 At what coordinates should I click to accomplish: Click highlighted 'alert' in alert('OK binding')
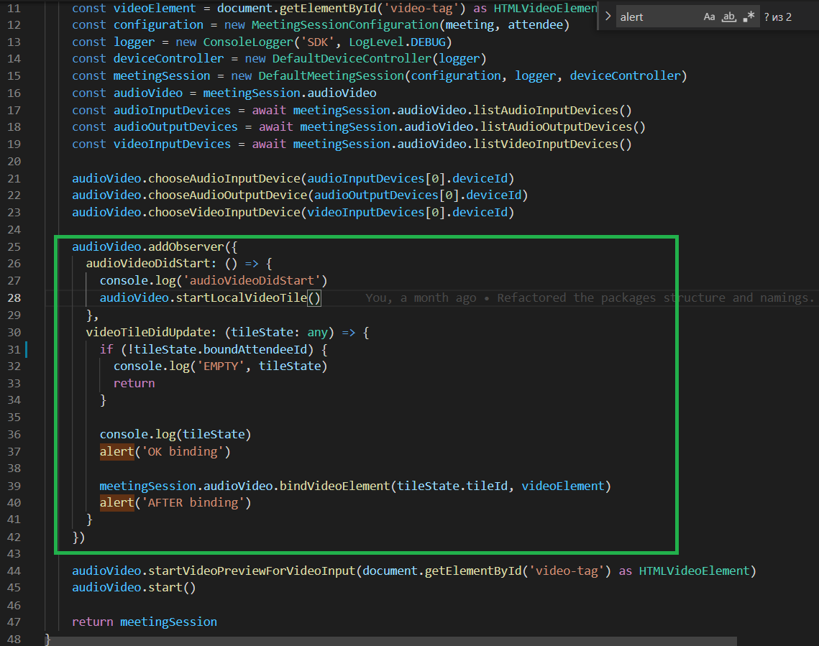pyautogui.click(x=117, y=451)
